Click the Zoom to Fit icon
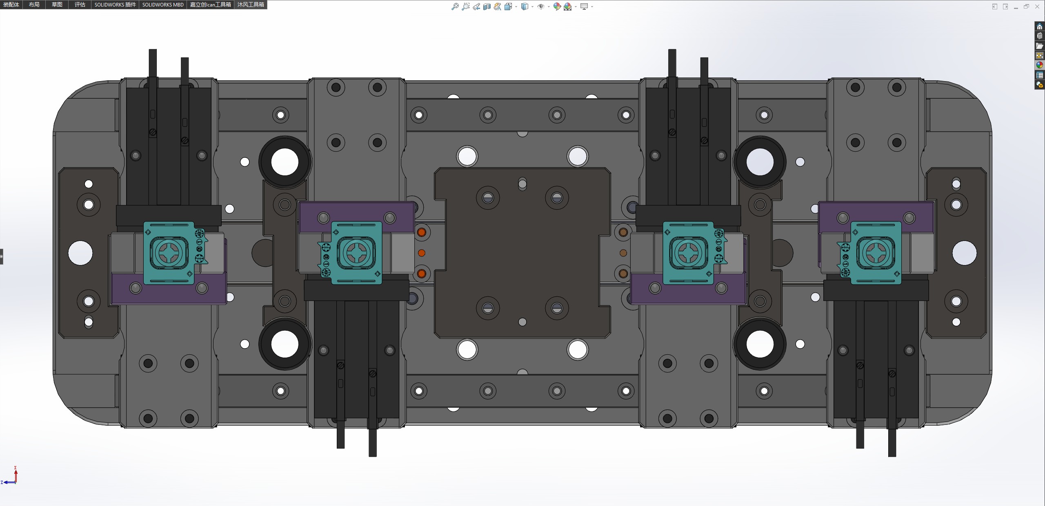This screenshot has height=506, width=1045. (x=455, y=7)
